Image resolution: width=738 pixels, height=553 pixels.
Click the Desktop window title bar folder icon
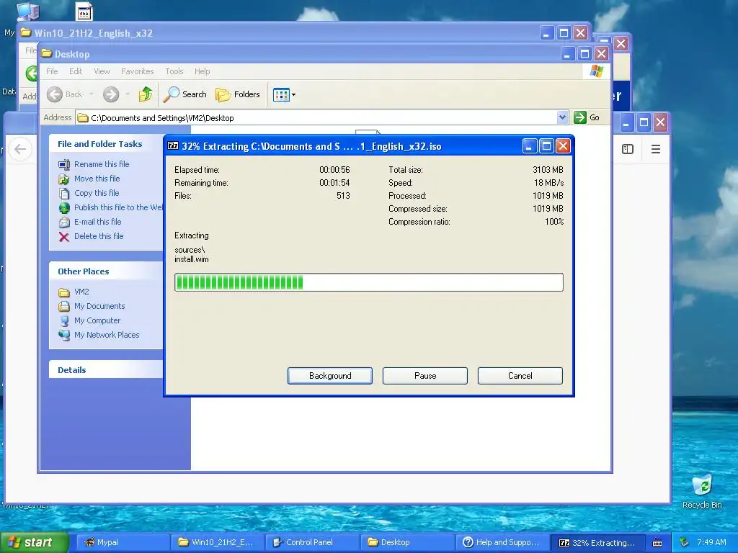46,53
